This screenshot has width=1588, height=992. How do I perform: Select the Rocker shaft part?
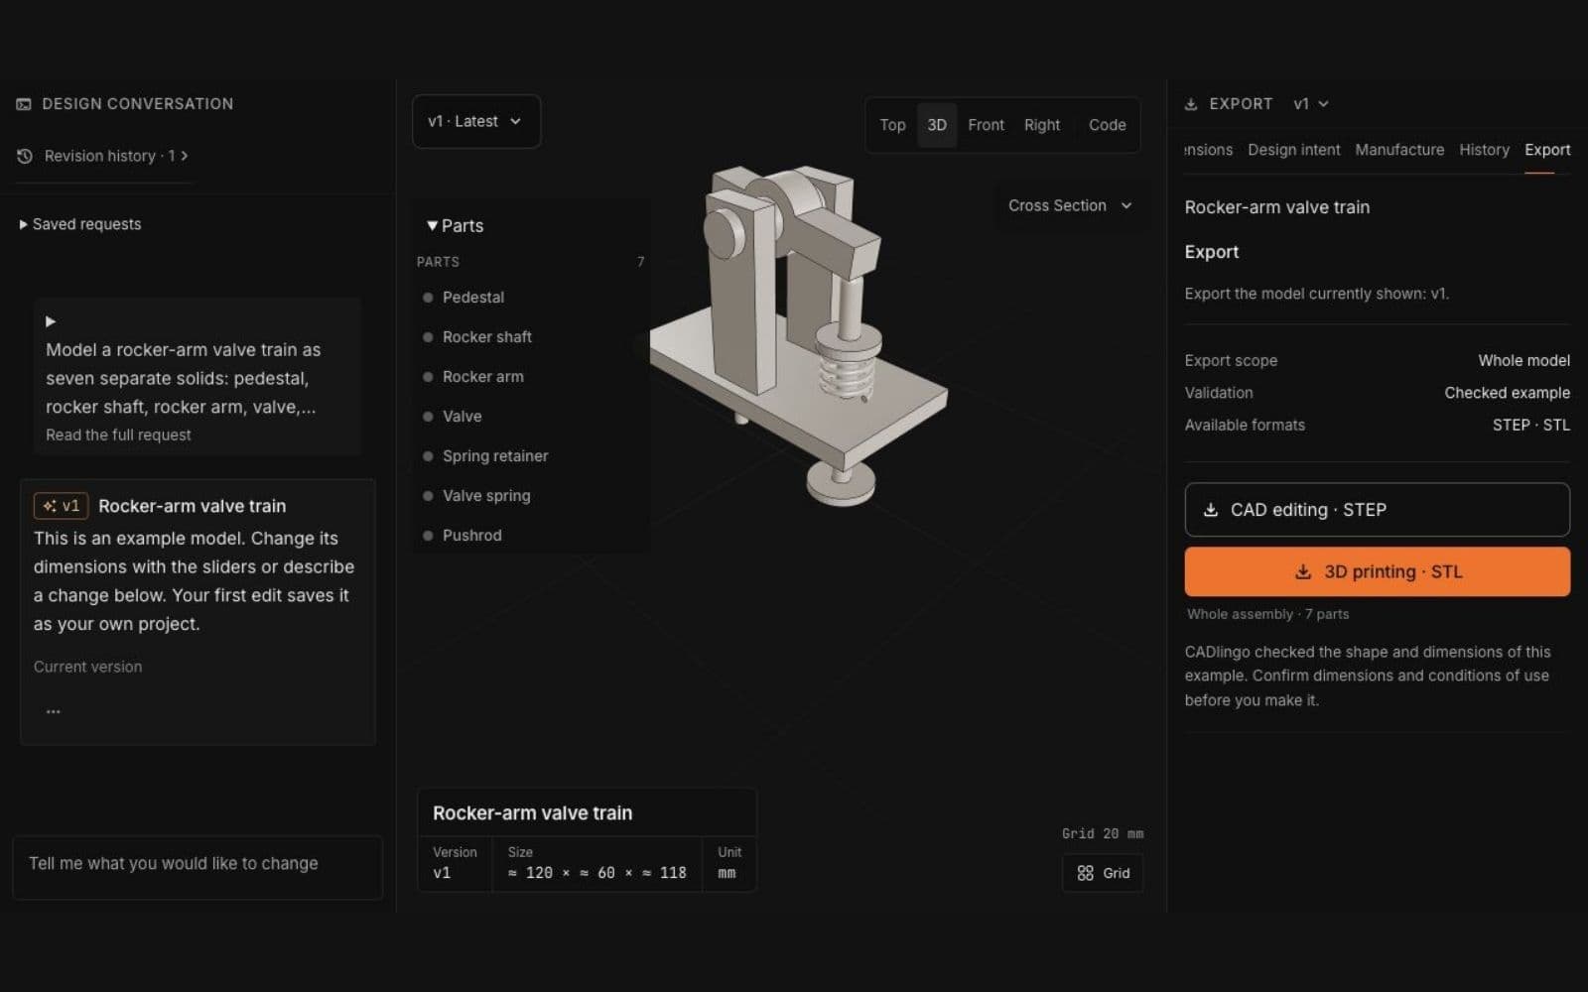tap(531, 337)
